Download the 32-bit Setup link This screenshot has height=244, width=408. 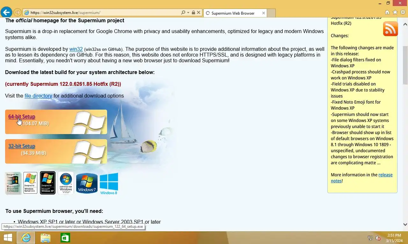tap(22, 146)
